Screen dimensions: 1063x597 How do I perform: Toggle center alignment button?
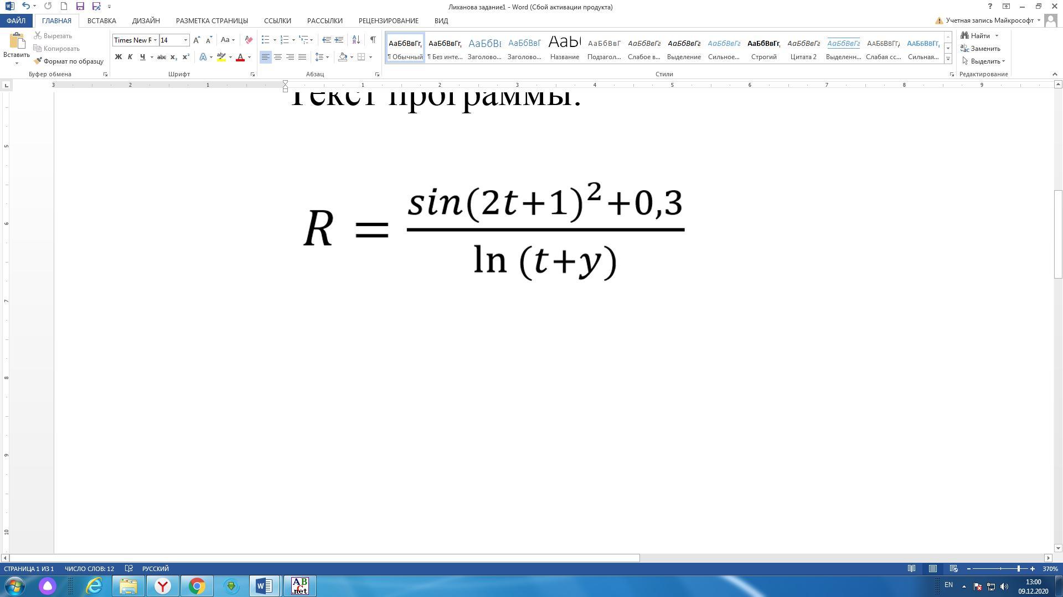pyautogui.click(x=278, y=57)
